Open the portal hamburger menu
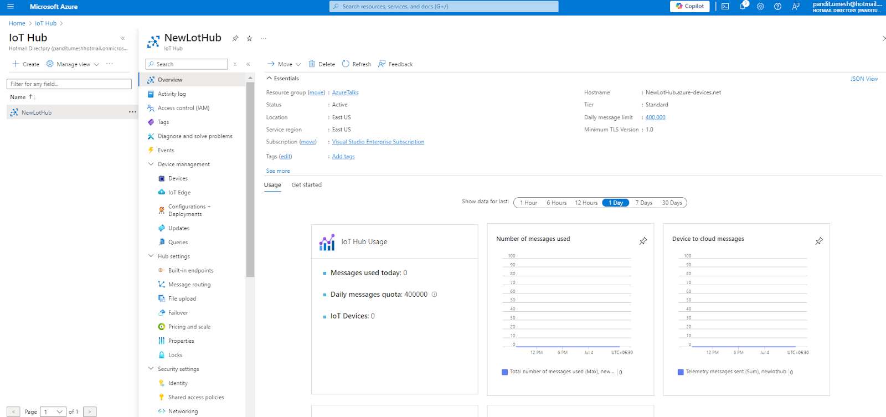Image resolution: width=886 pixels, height=417 pixels. 11,7
